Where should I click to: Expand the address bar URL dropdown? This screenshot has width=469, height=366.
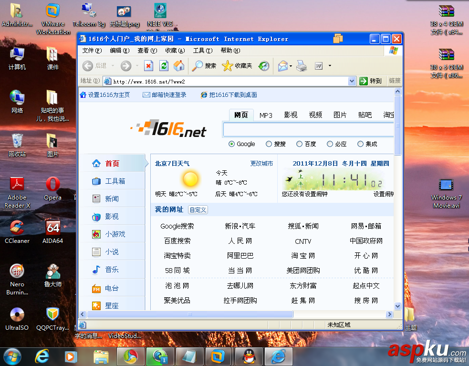pos(352,81)
